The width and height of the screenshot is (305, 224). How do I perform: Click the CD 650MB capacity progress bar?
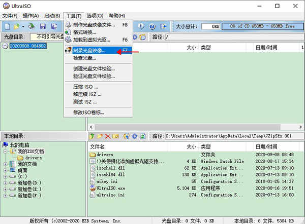click(x=262, y=26)
